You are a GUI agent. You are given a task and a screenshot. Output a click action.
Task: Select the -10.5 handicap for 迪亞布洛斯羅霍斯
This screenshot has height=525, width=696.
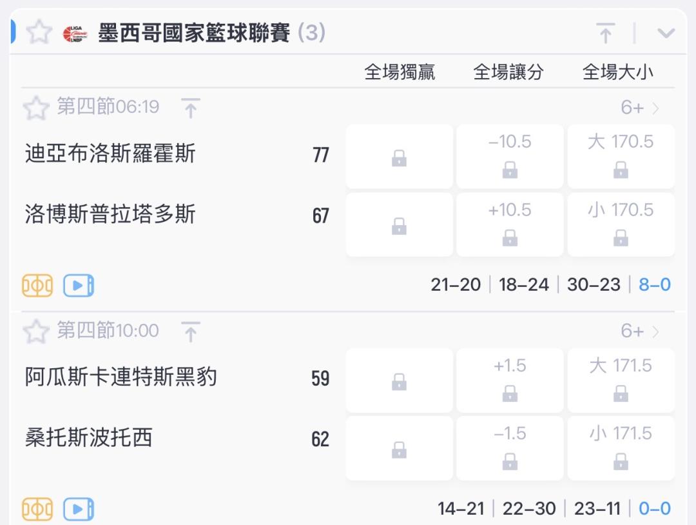coord(510,156)
